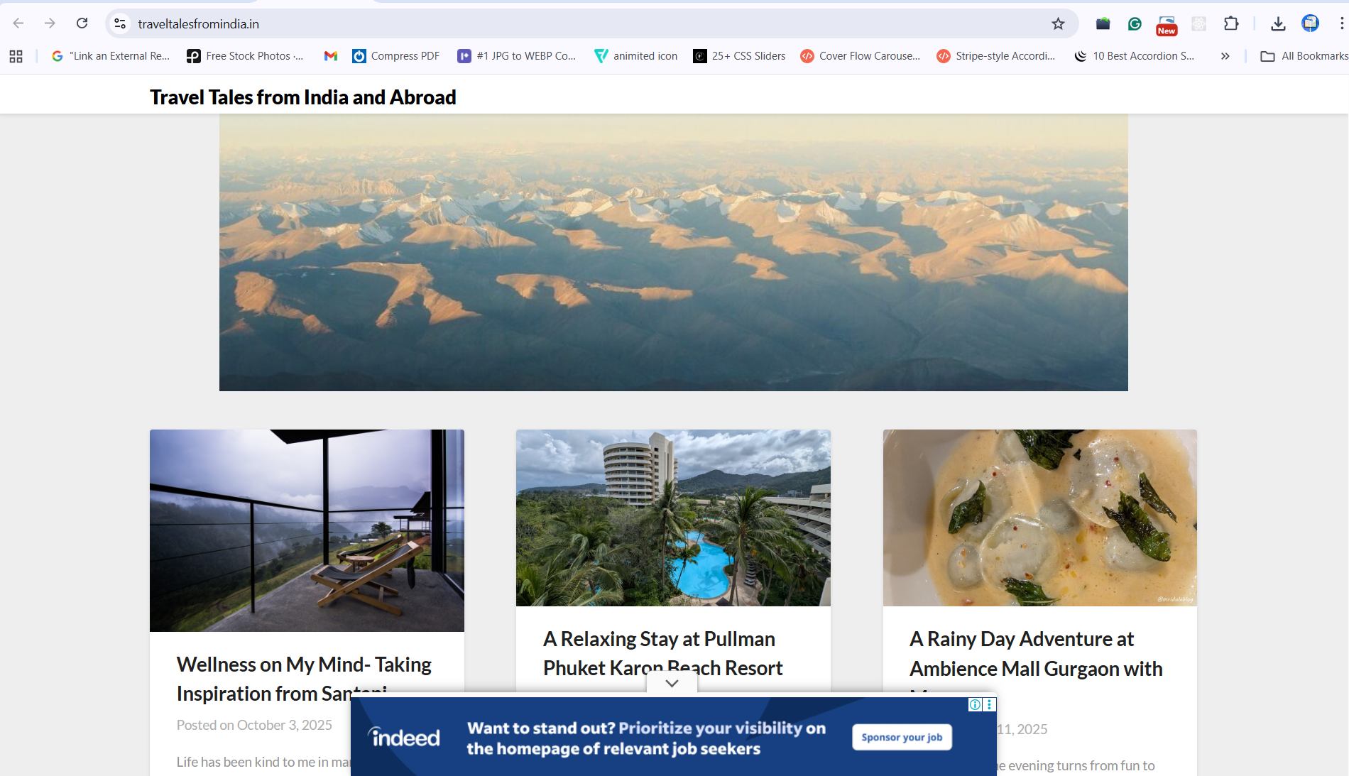
Task: Bookmark this page with star icon
Action: click(1058, 23)
